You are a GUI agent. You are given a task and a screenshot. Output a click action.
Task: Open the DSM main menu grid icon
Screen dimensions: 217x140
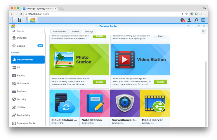click(20, 20)
